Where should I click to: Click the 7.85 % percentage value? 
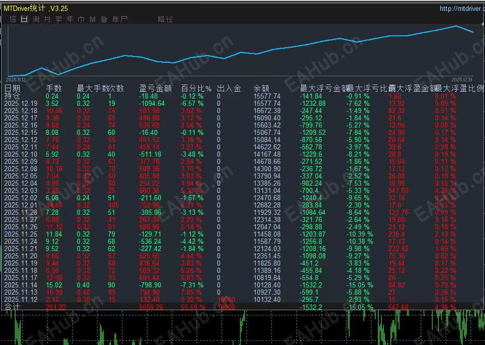click(x=191, y=293)
